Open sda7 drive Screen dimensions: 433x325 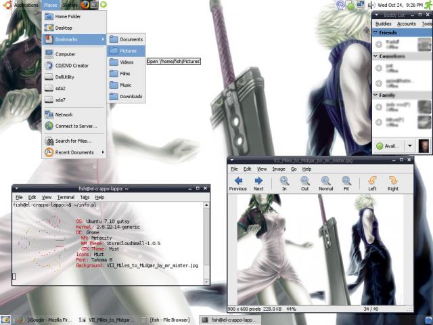coord(74,100)
